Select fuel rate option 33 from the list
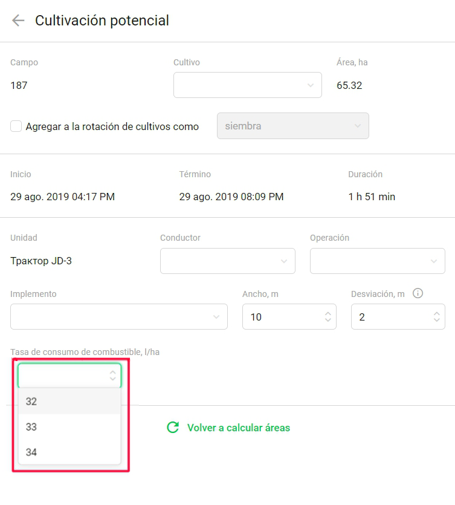 coord(66,427)
